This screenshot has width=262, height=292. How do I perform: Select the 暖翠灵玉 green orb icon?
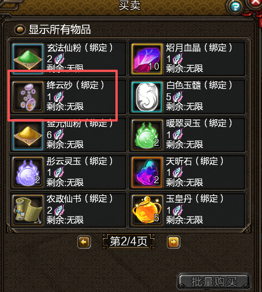(147, 135)
